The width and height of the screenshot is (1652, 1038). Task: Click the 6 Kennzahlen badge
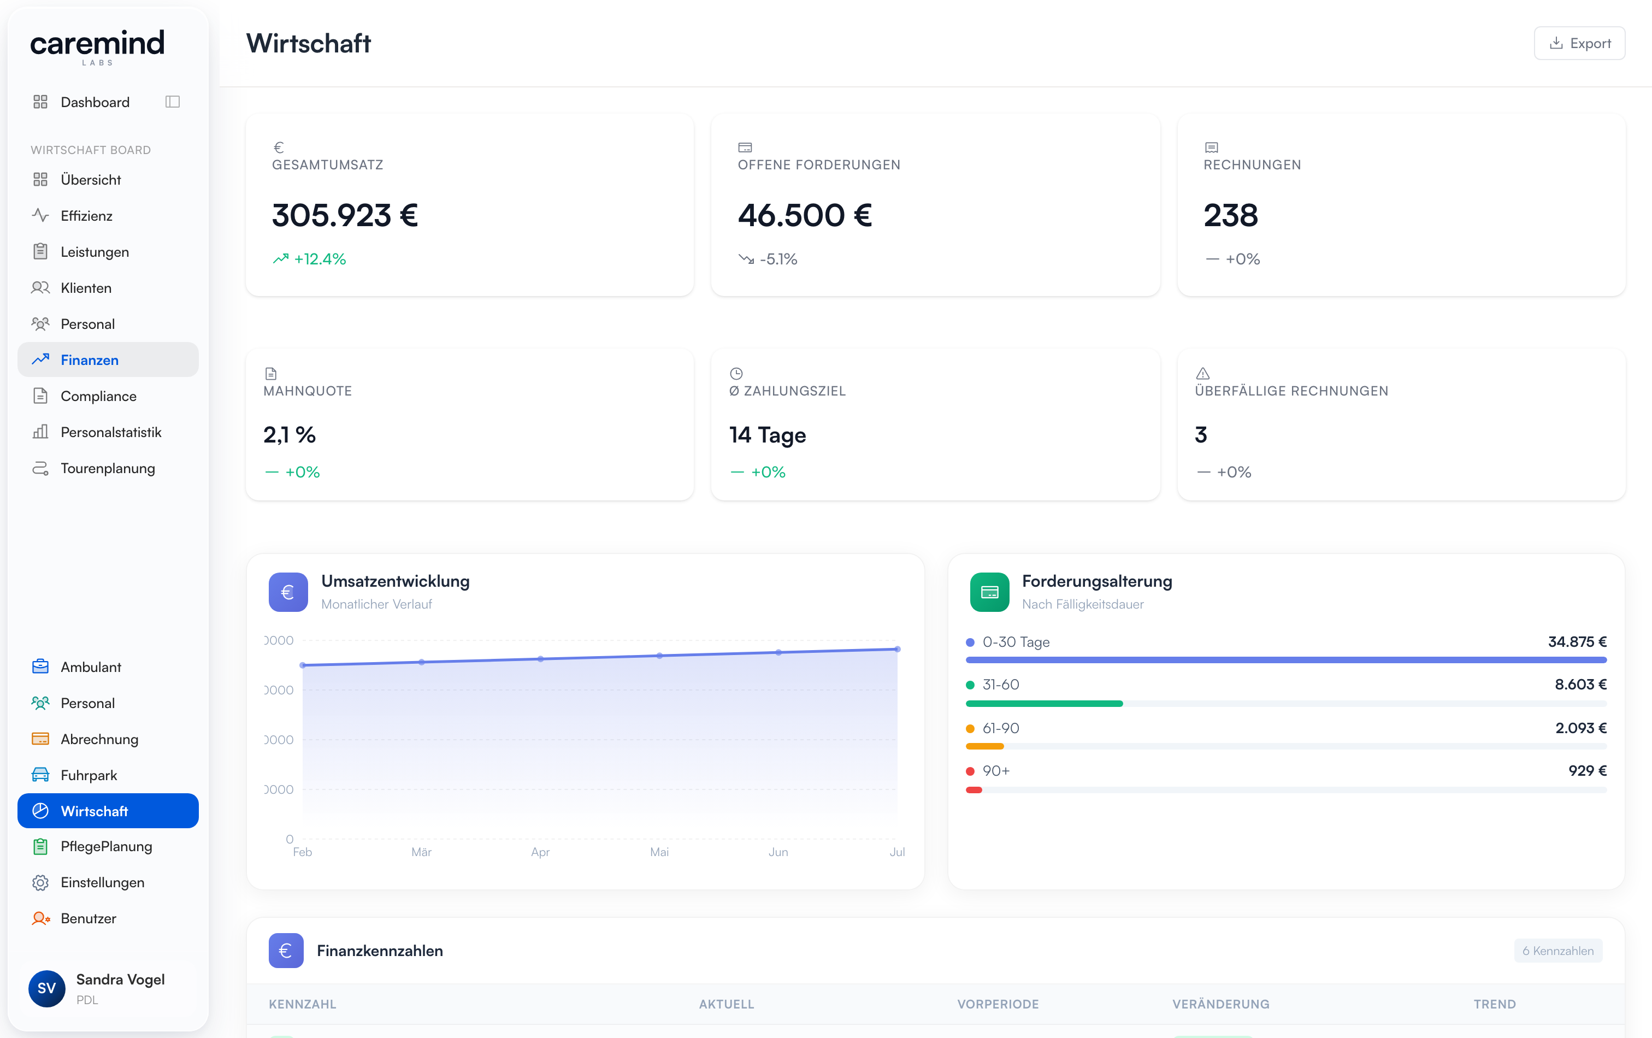pos(1557,950)
